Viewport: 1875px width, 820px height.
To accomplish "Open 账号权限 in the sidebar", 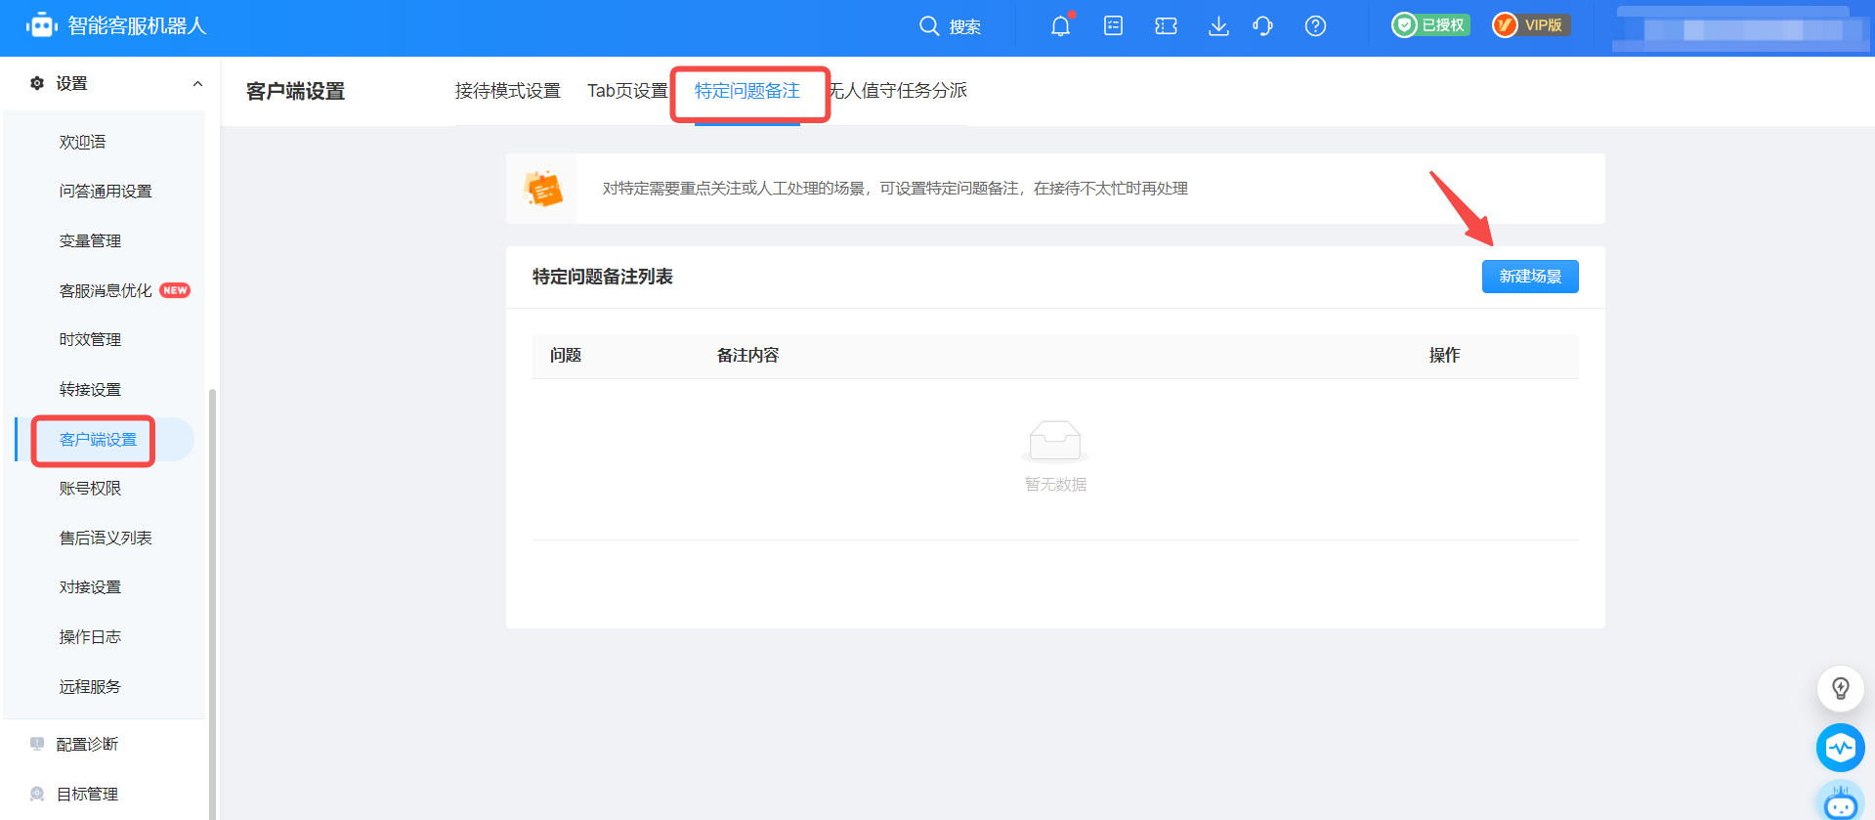I will click(x=90, y=489).
